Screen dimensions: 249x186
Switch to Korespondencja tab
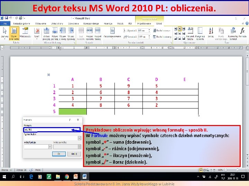[91, 23]
